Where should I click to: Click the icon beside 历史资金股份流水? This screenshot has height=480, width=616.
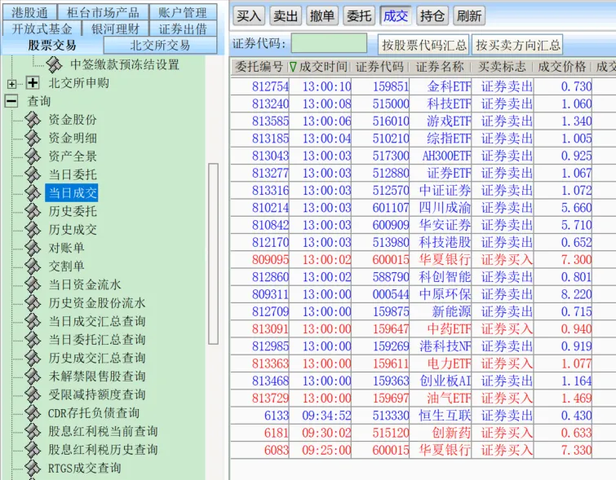33,303
